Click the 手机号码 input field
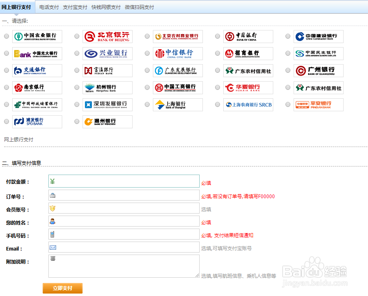 pyautogui.click(x=124, y=234)
